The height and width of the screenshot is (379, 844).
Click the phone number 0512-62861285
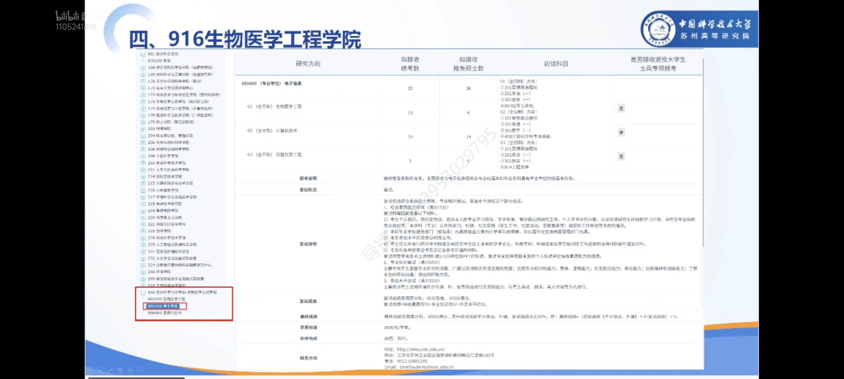412,361
